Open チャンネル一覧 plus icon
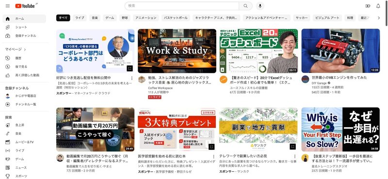Viewport: 388px width, 179px height. [x=8, y=104]
